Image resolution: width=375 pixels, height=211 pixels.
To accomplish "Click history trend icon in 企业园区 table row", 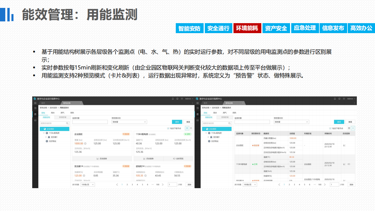I will coord(344,145).
